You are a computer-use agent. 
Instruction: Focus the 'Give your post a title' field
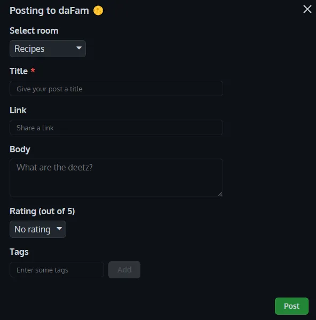(116, 89)
